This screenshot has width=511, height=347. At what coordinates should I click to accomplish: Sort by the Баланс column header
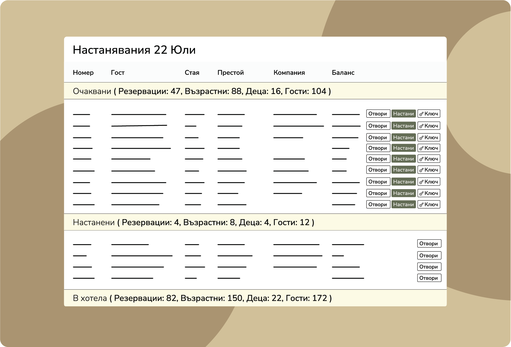click(x=343, y=73)
